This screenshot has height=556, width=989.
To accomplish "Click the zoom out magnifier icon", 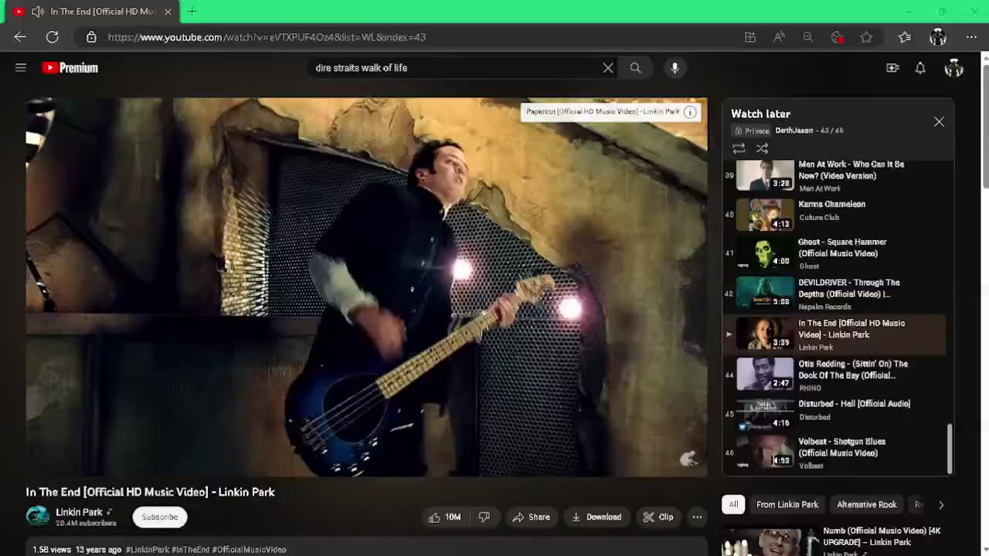I will pos(807,37).
